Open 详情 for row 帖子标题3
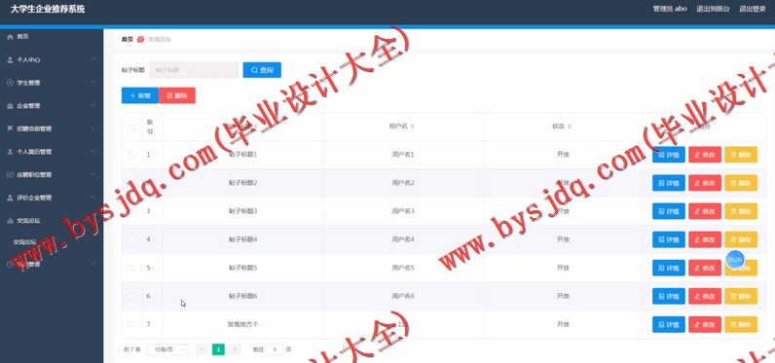Image resolution: width=775 pixels, height=363 pixels. click(x=669, y=211)
